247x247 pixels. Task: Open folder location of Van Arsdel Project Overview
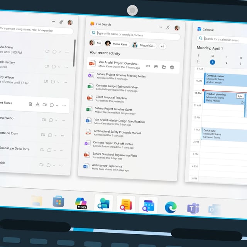pyautogui.click(x=164, y=67)
